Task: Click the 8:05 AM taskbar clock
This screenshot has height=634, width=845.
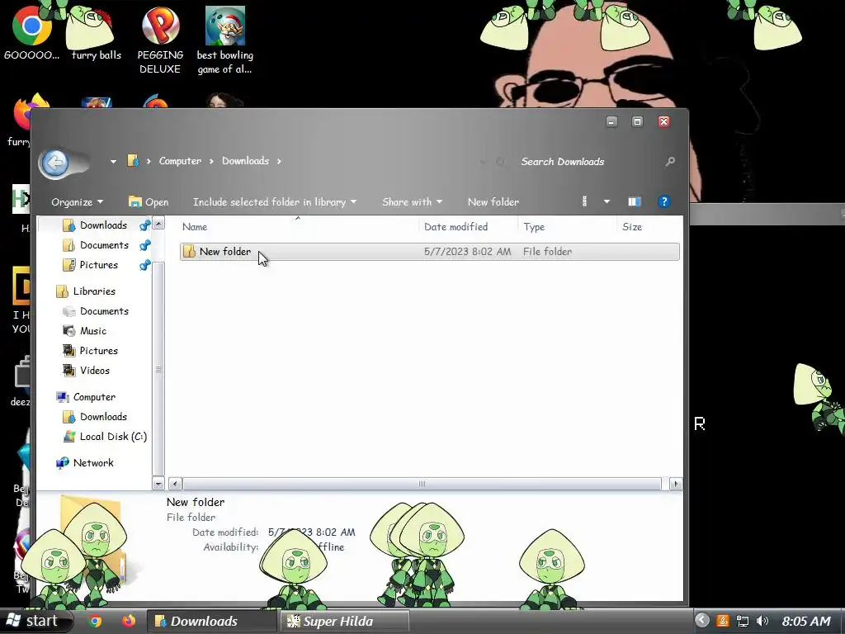Action: click(806, 621)
